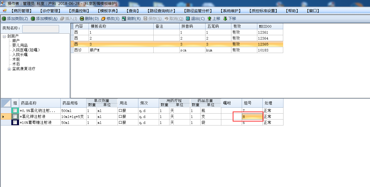Viewport: 370px width, 187px height.
Task: Move the item down with 下移
Action: (230, 19)
